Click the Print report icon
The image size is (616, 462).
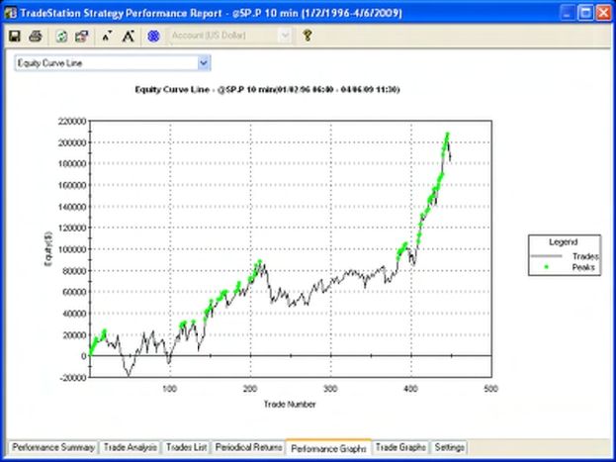pyautogui.click(x=36, y=37)
